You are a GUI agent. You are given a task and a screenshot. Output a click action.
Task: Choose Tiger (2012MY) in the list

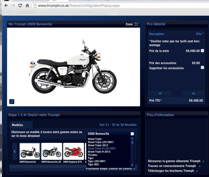coord(97,161)
